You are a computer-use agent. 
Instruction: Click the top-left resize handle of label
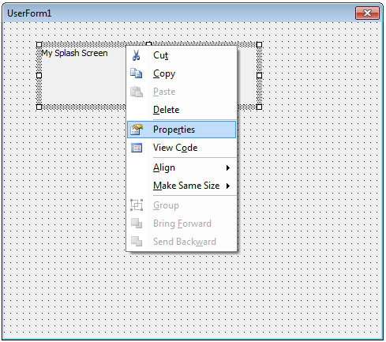[39, 44]
